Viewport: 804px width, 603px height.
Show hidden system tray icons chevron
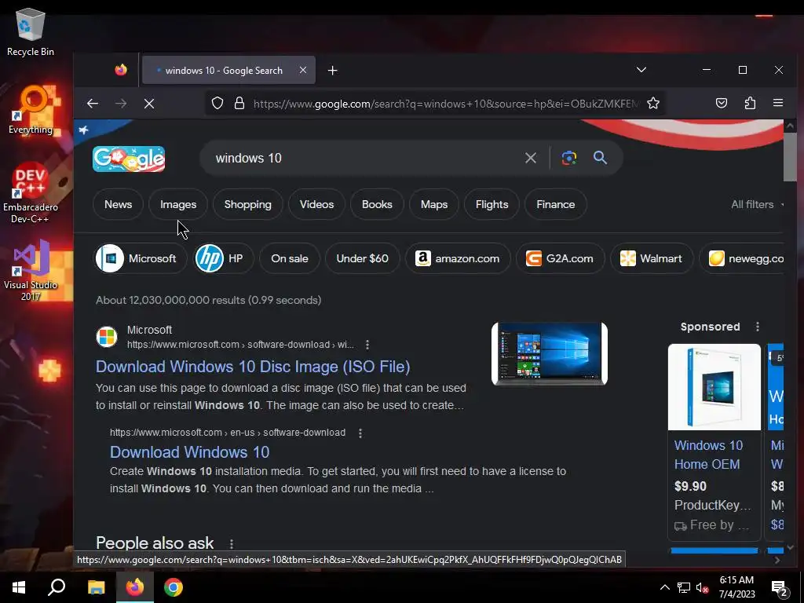click(664, 587)
